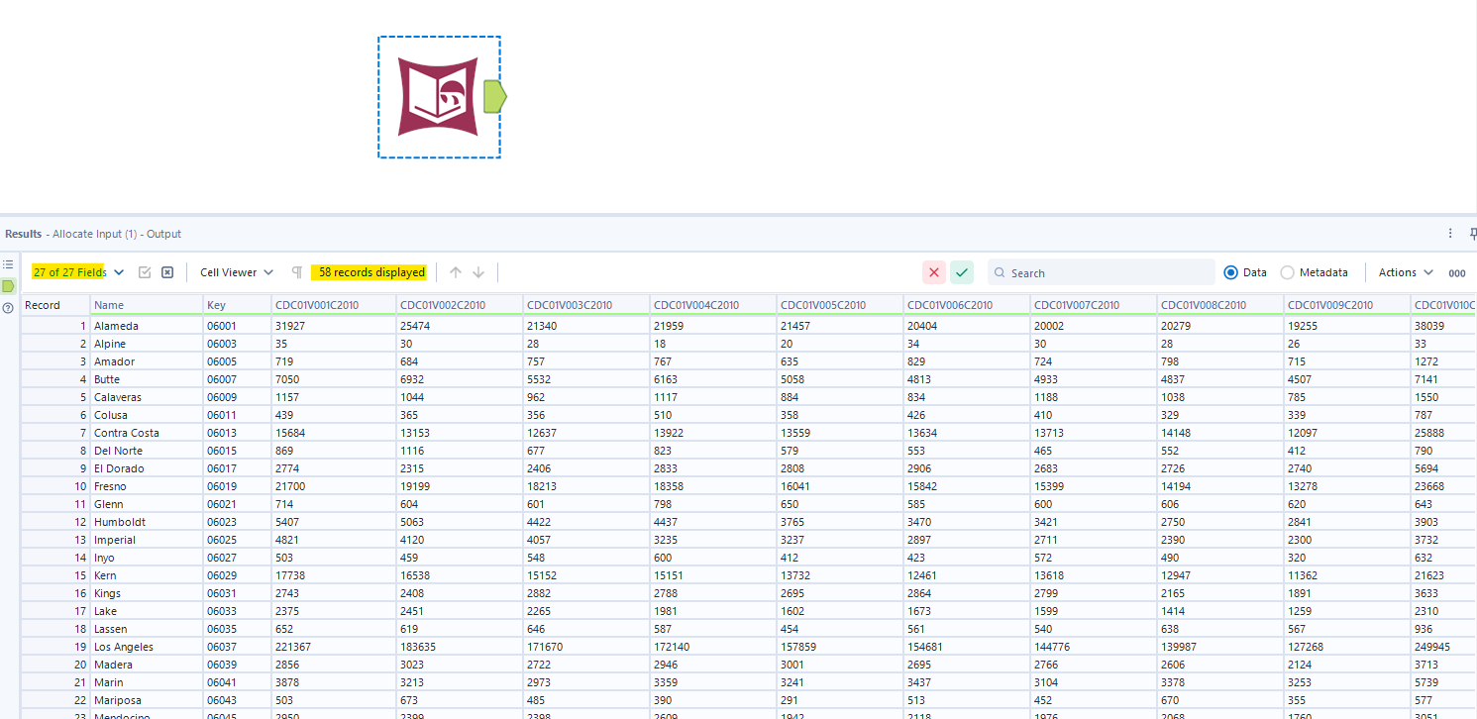The image size is (1477, 719).
Task: Click the value 221367 in Los Angeles row
Action: click(334, 647)
